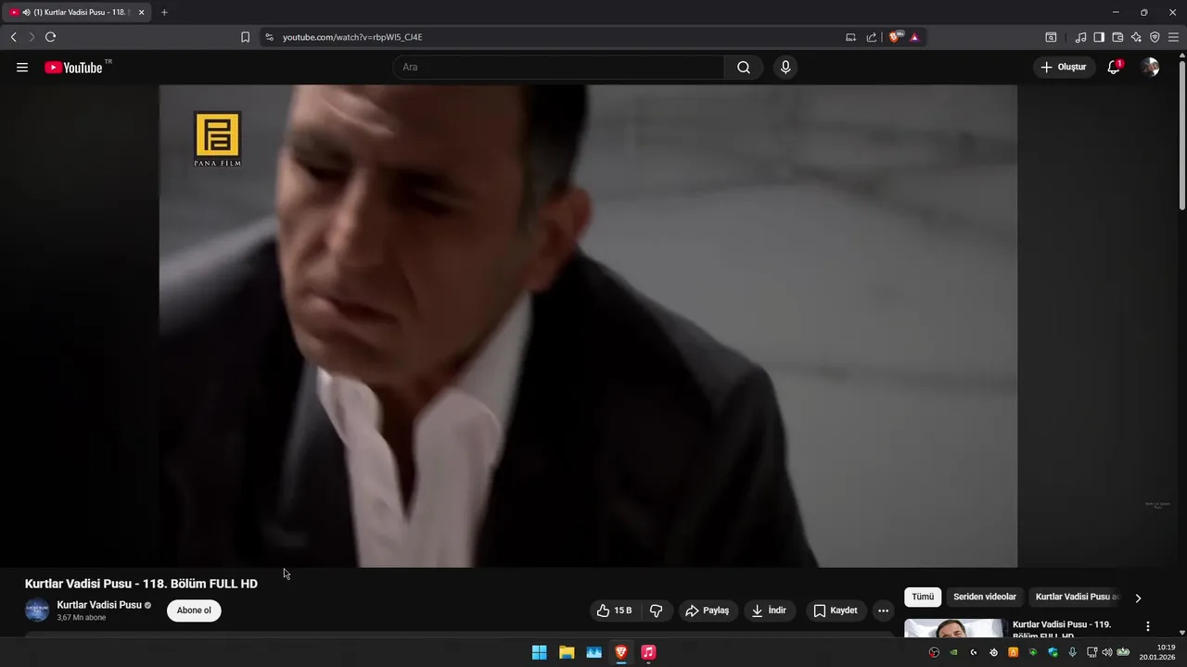Open the Brave main menu
The image size is (1187, 667).
click(1174, 37)
